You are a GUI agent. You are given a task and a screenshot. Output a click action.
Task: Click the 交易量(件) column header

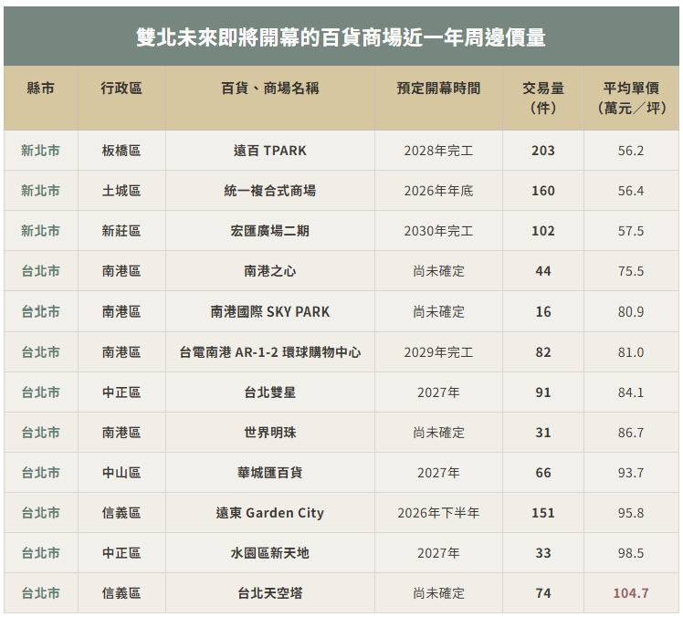click(543, 98)
